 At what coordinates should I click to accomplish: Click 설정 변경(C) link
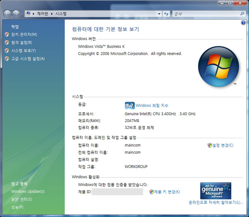click(x=223, y=145)
